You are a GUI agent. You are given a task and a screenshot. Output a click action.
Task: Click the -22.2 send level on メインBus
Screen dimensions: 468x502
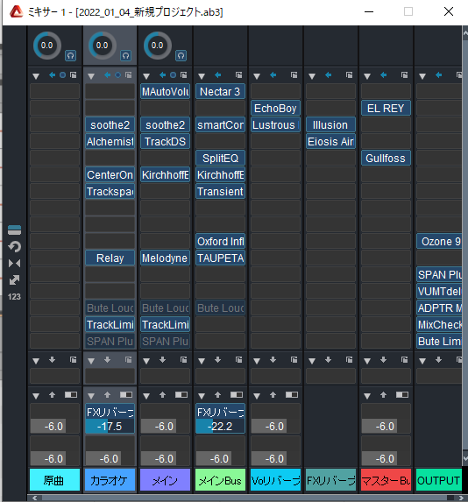[x=220, y=426]
